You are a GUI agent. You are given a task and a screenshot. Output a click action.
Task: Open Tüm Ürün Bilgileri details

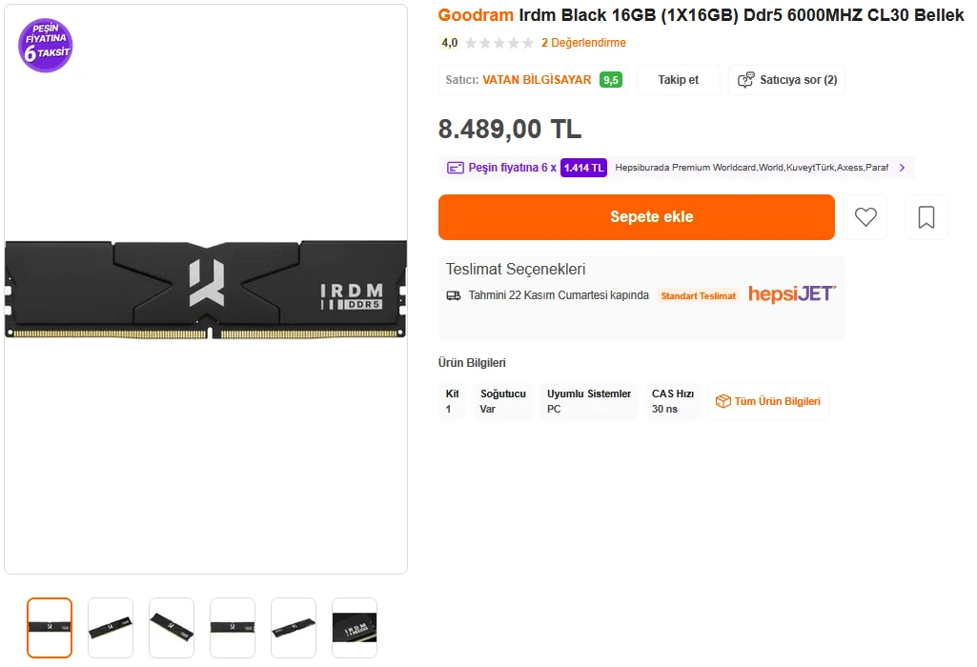click(777, 401)
